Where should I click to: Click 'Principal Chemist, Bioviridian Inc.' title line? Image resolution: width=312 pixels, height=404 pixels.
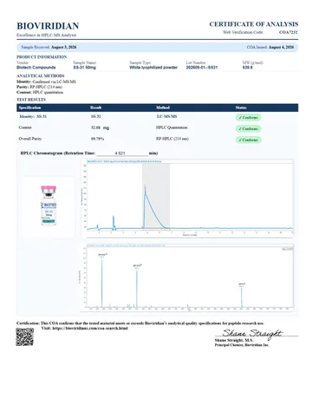coord(242,345)
